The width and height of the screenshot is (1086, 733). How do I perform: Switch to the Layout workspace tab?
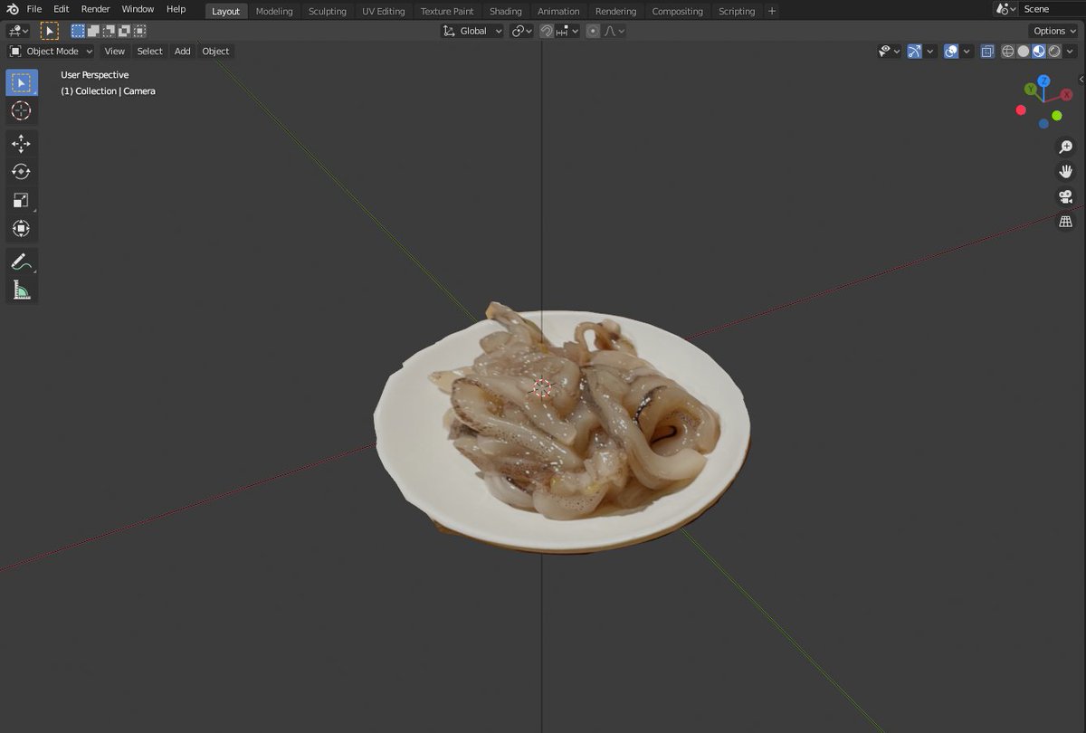click(226, 11)
